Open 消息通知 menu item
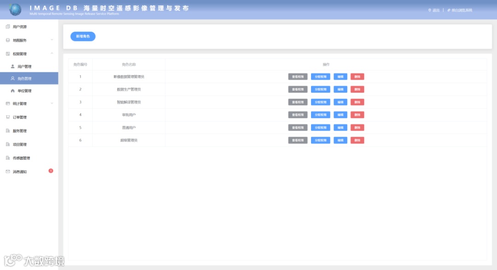Screen dimensions: 497x270 pyautogui.click(x=29, y=172)
